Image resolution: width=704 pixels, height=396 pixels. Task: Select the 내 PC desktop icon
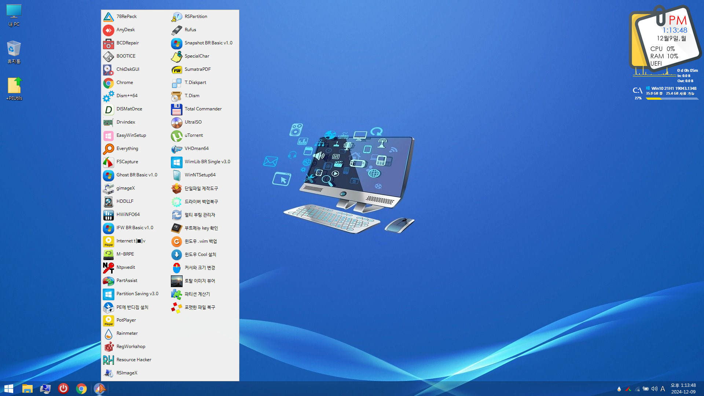point(14,15)
